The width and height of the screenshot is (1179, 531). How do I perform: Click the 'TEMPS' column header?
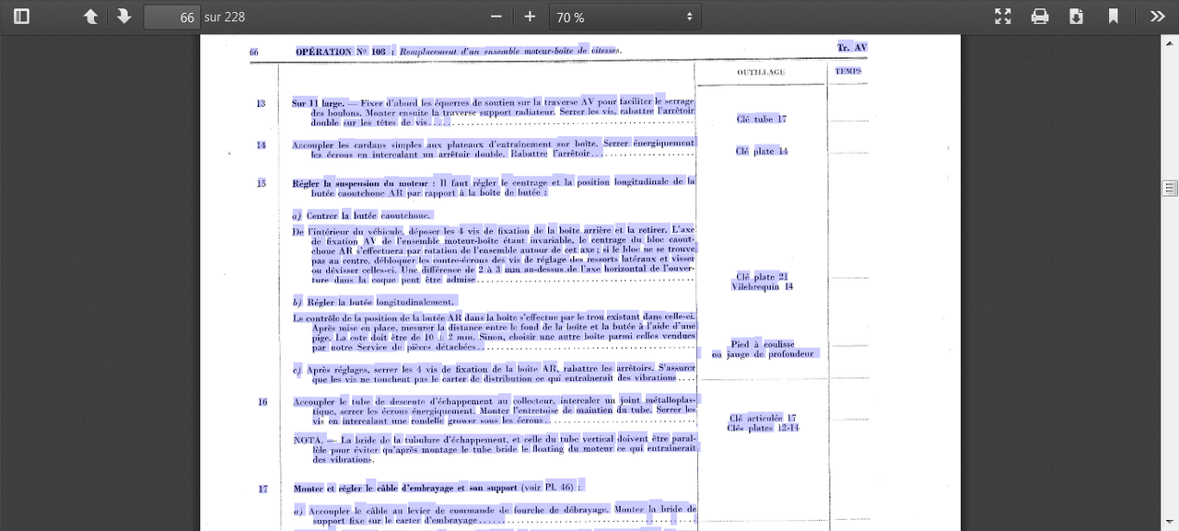(x=848, y=71)
